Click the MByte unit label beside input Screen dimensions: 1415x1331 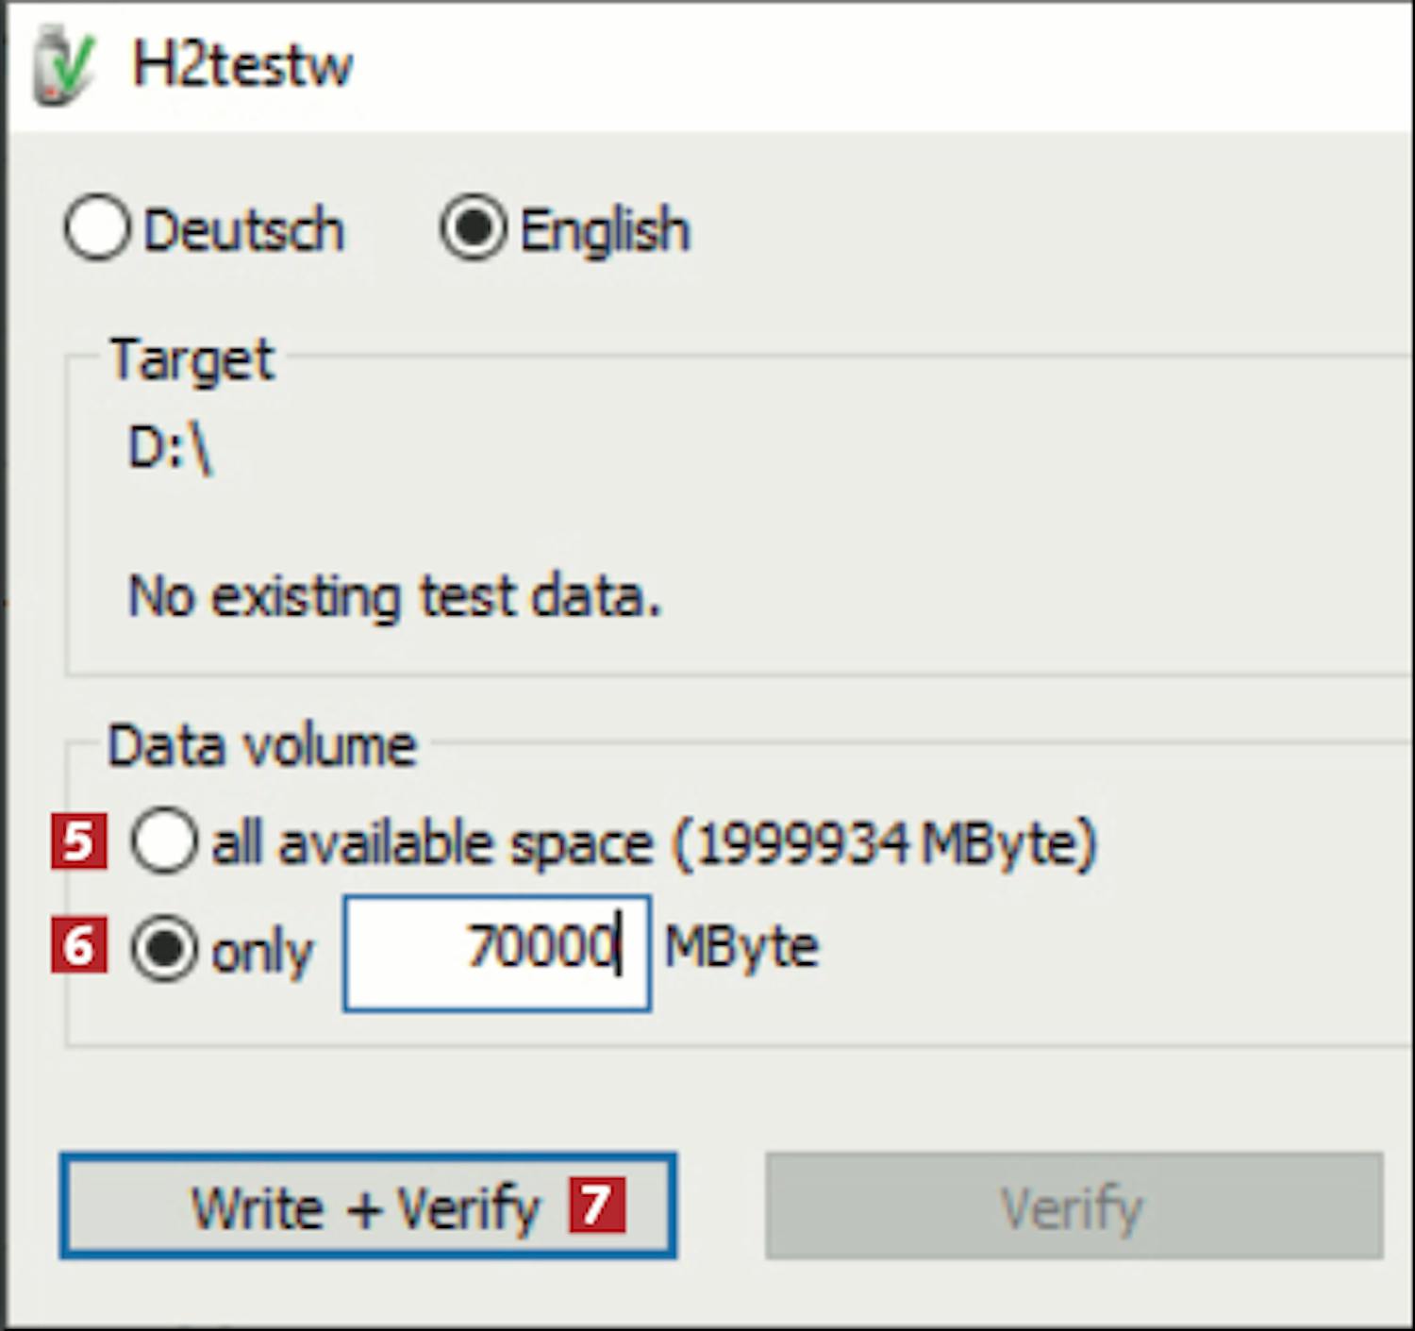click(741, 948)
